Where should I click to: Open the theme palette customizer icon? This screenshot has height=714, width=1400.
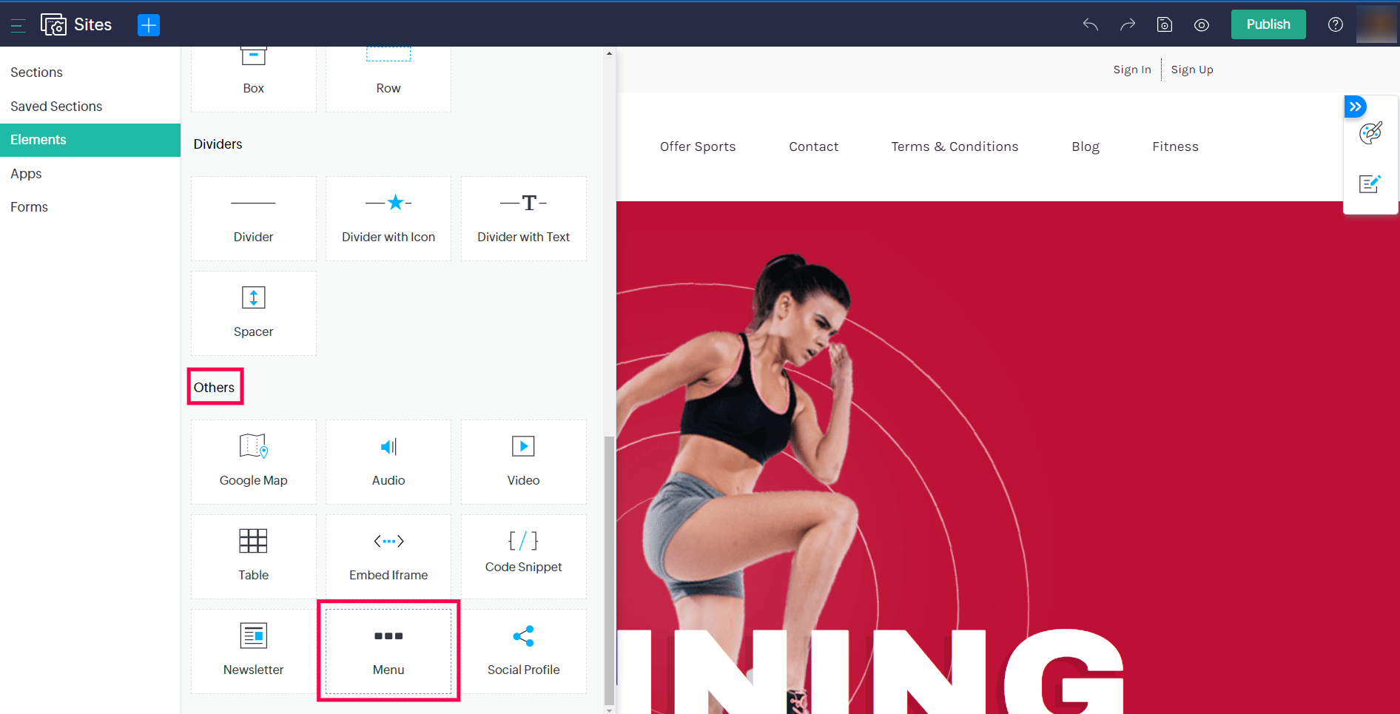[x=1370, y=133]
